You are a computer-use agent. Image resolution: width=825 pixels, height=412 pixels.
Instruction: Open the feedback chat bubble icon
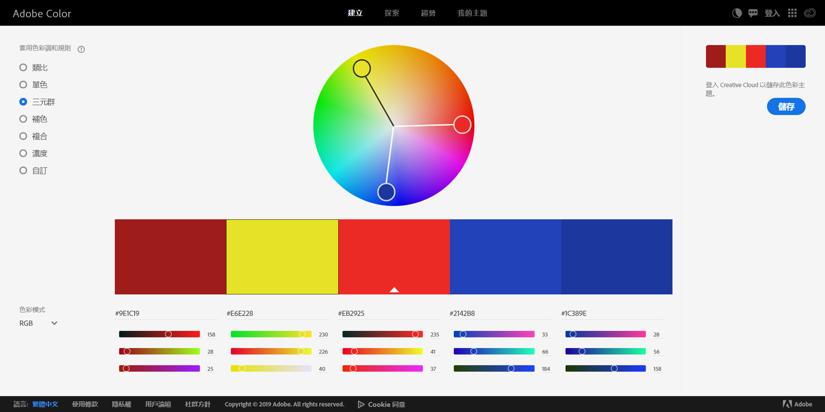click(x=753, y=13)
